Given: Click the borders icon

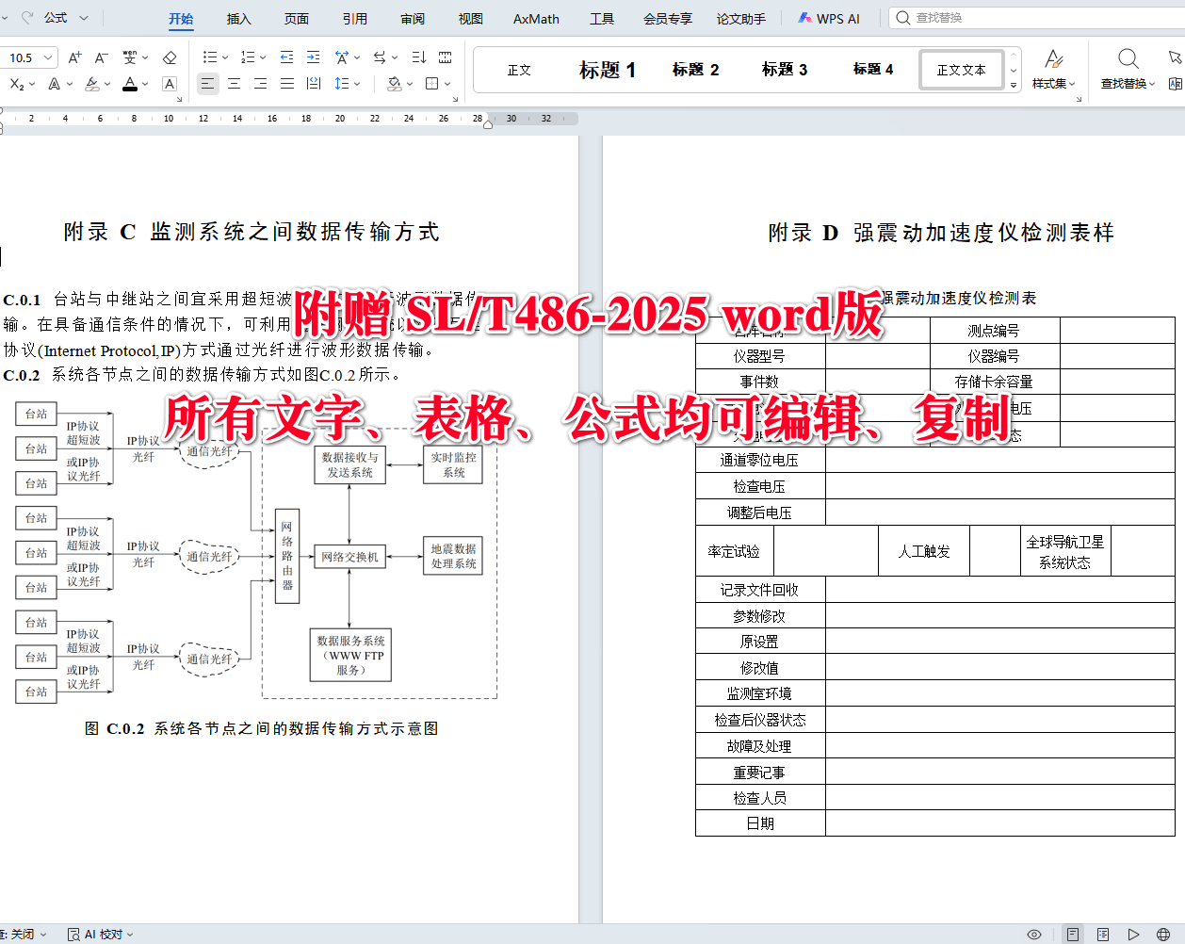Looking at the screenshot, I should pyautogui.click(x=431, y=84).
